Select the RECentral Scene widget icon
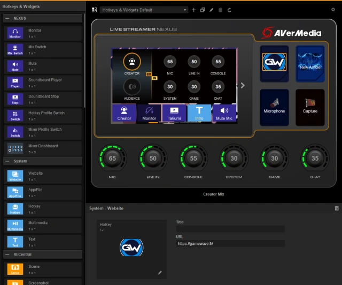342x285 pixels. pyautogui.click(x=15, y=269)
